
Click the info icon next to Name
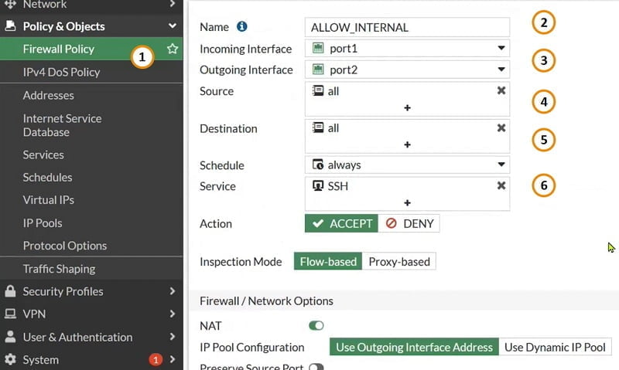[241, 26]
